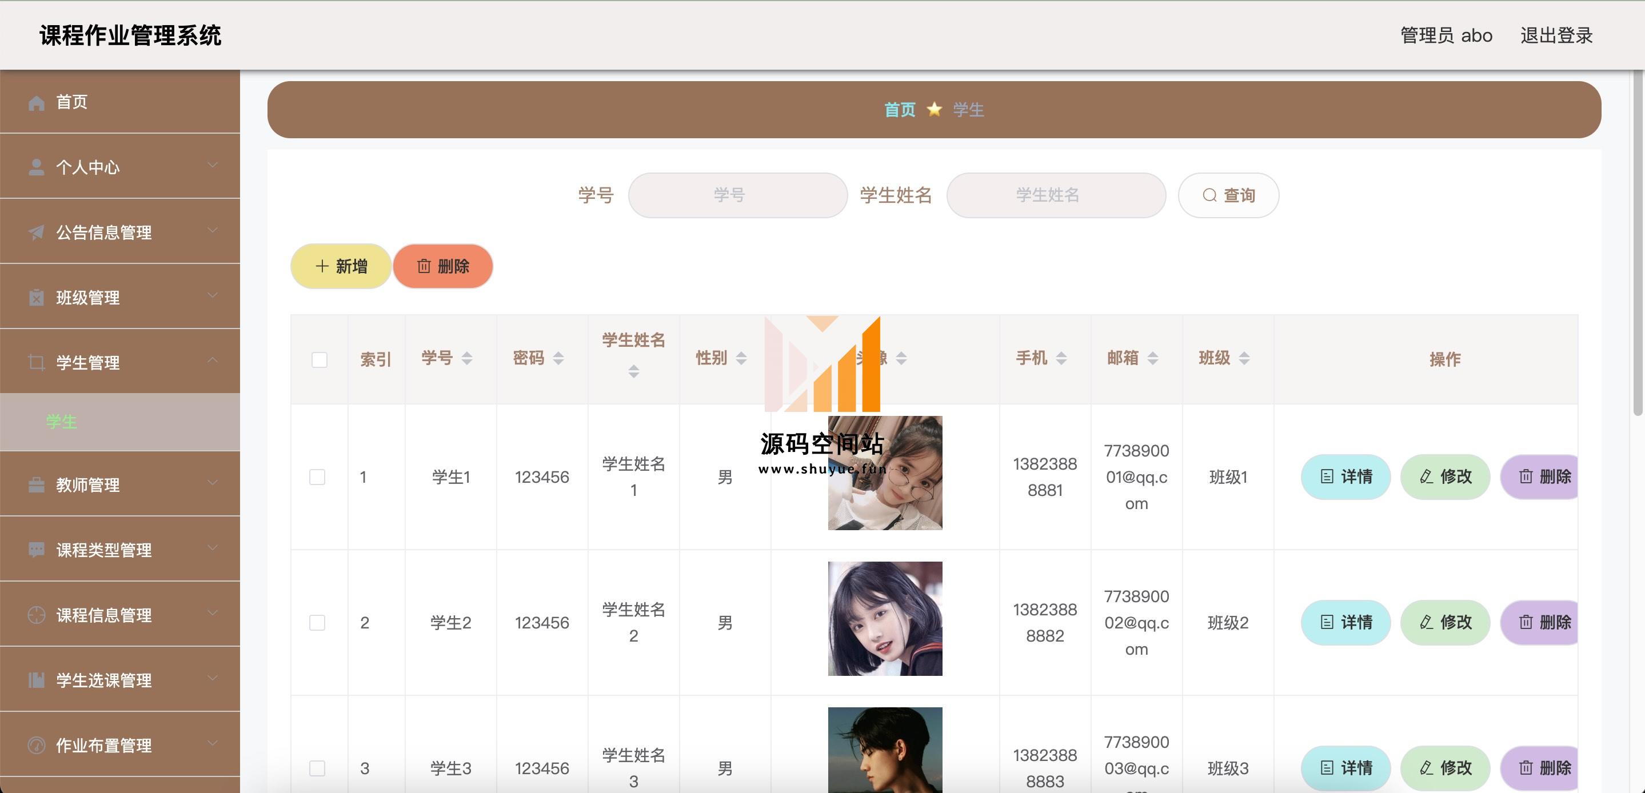This screenshot has width=1645, height=793.
Task: Sort by 邮箱 column arrows
Action: pos(1152,358)
